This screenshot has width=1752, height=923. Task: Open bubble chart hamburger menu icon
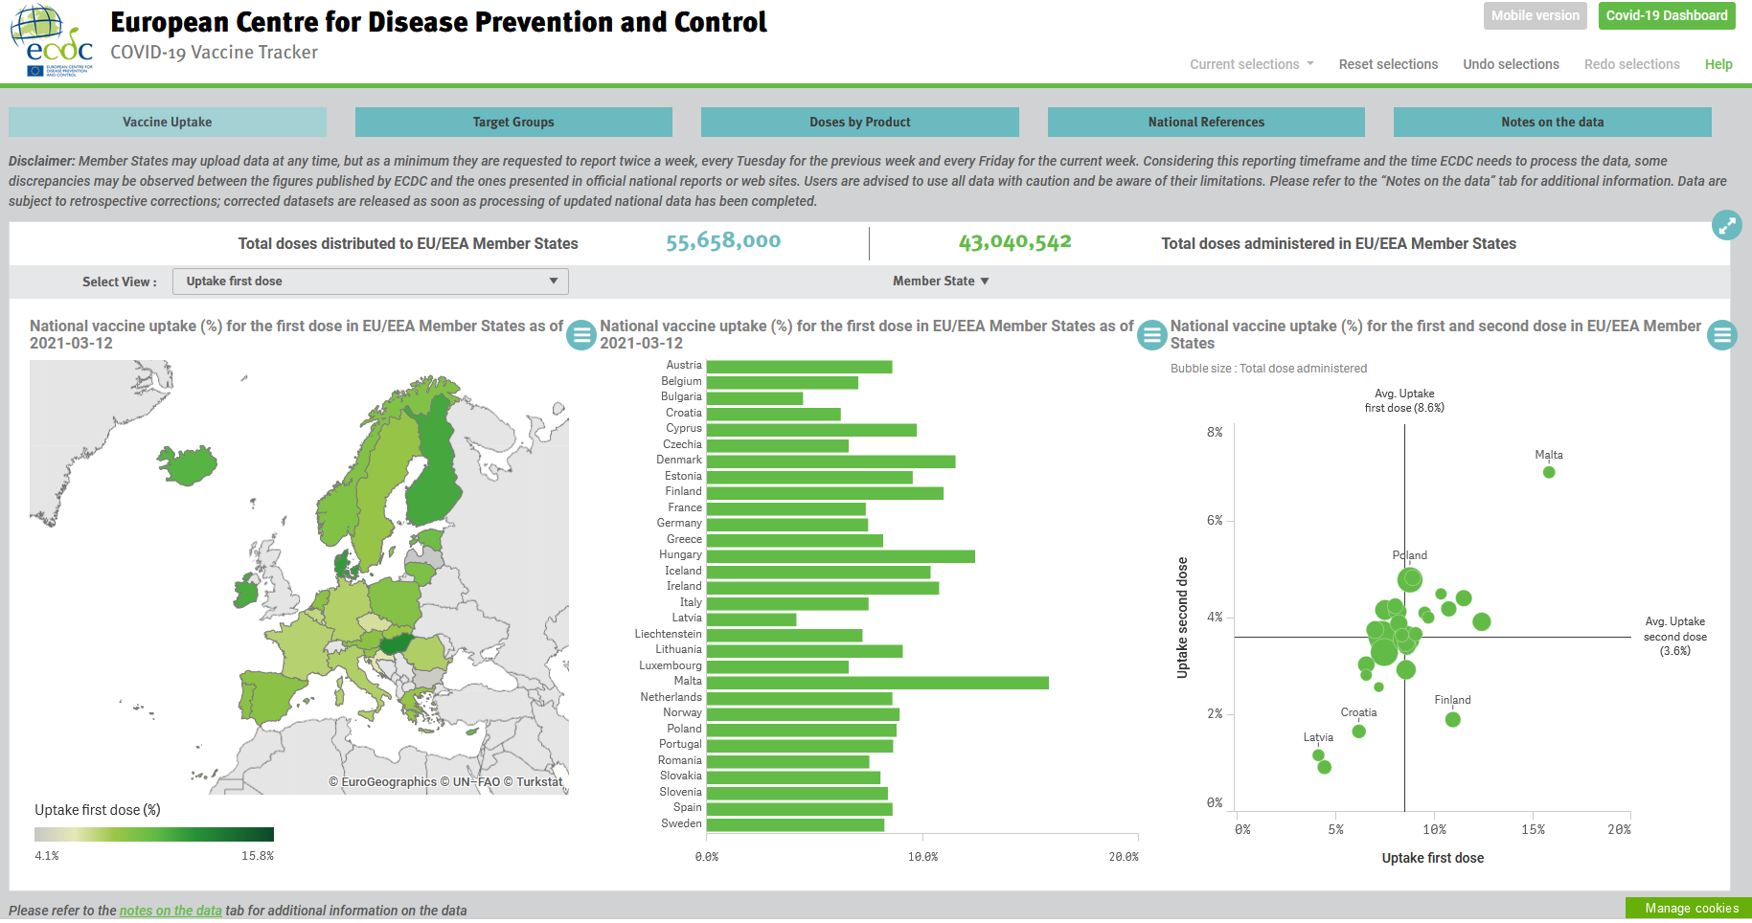click(x=1722, y=335)
